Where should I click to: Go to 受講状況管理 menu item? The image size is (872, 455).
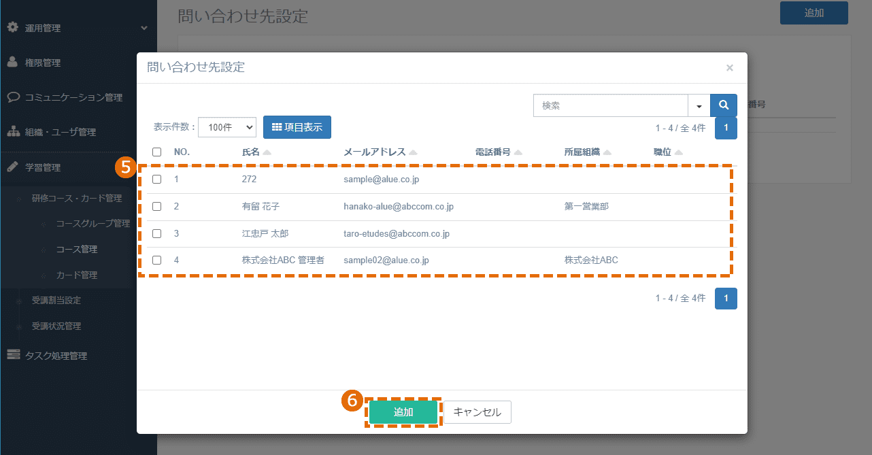pos(56,326)
